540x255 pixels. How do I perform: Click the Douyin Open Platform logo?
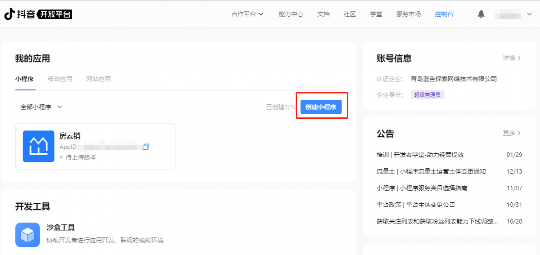[38, 14]
